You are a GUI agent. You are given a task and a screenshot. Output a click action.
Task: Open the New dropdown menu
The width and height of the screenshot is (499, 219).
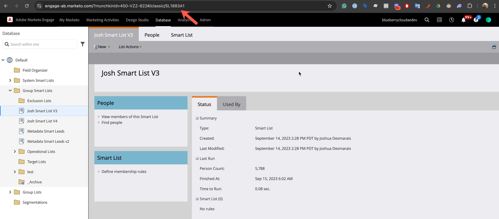click(102, 47)
